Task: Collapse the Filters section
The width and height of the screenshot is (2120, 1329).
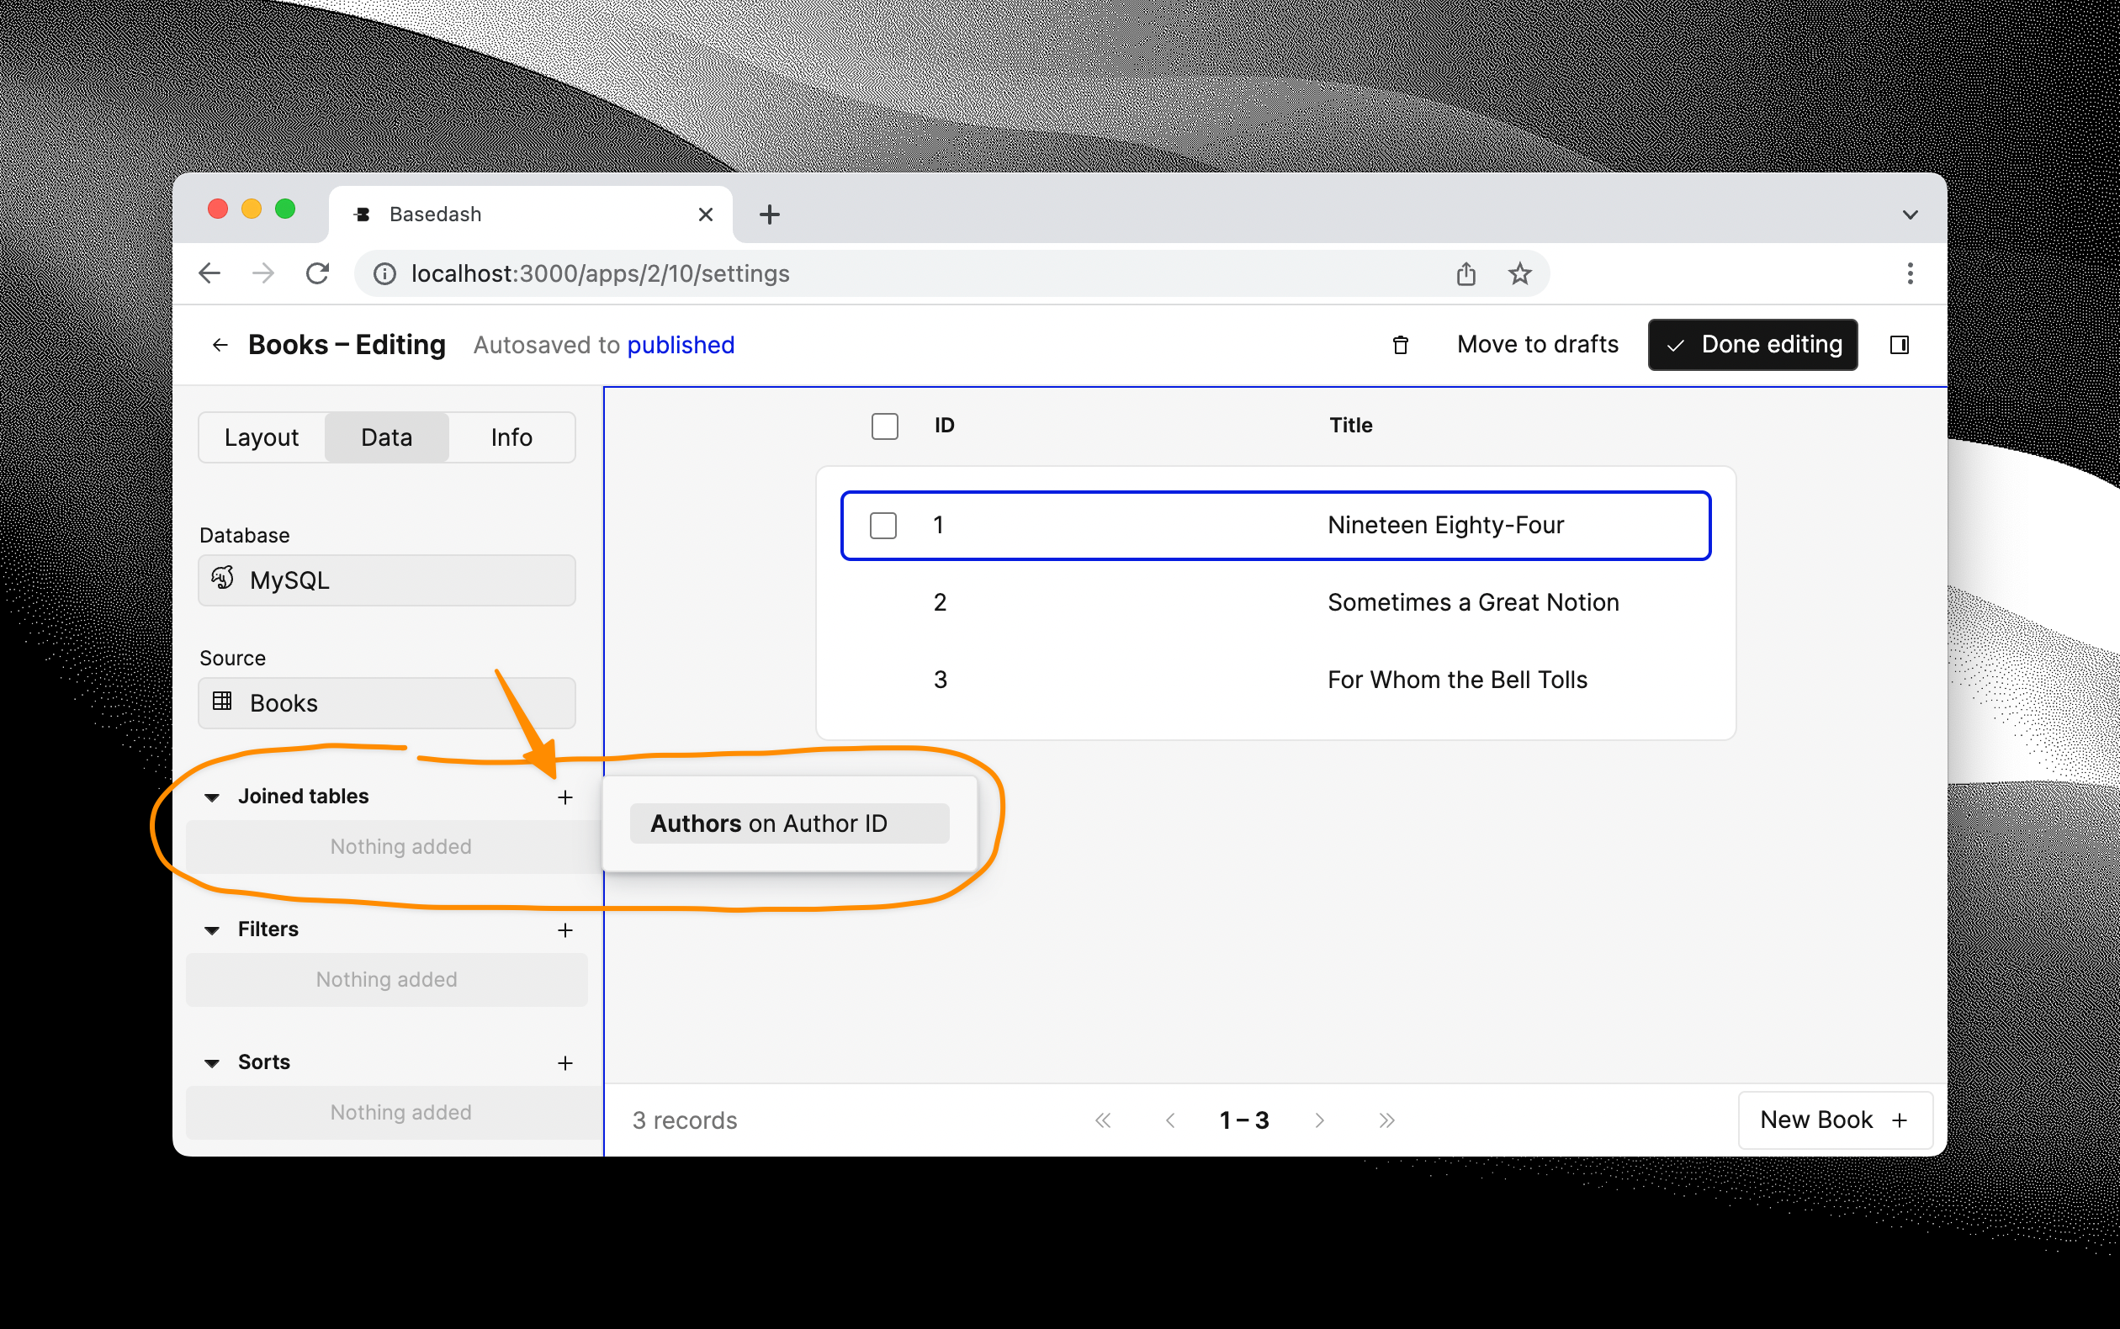Action: click(212, 930)
